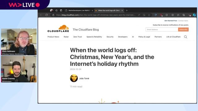Click João Tomé author avatar
The image size is (198, 111).
point(74,78)
